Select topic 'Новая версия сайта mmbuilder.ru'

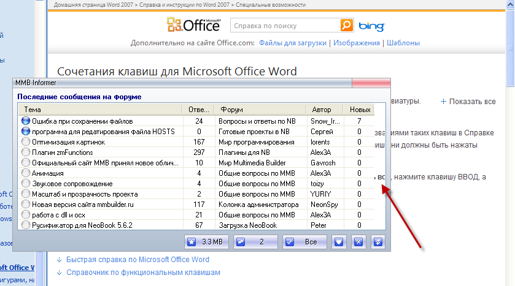pos(83,205)
